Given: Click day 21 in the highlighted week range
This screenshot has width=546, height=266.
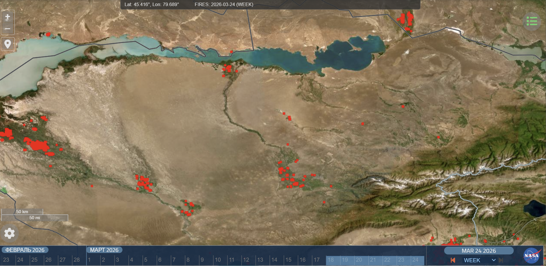Looking at the screenshot, I should click(x=373, y=260).
